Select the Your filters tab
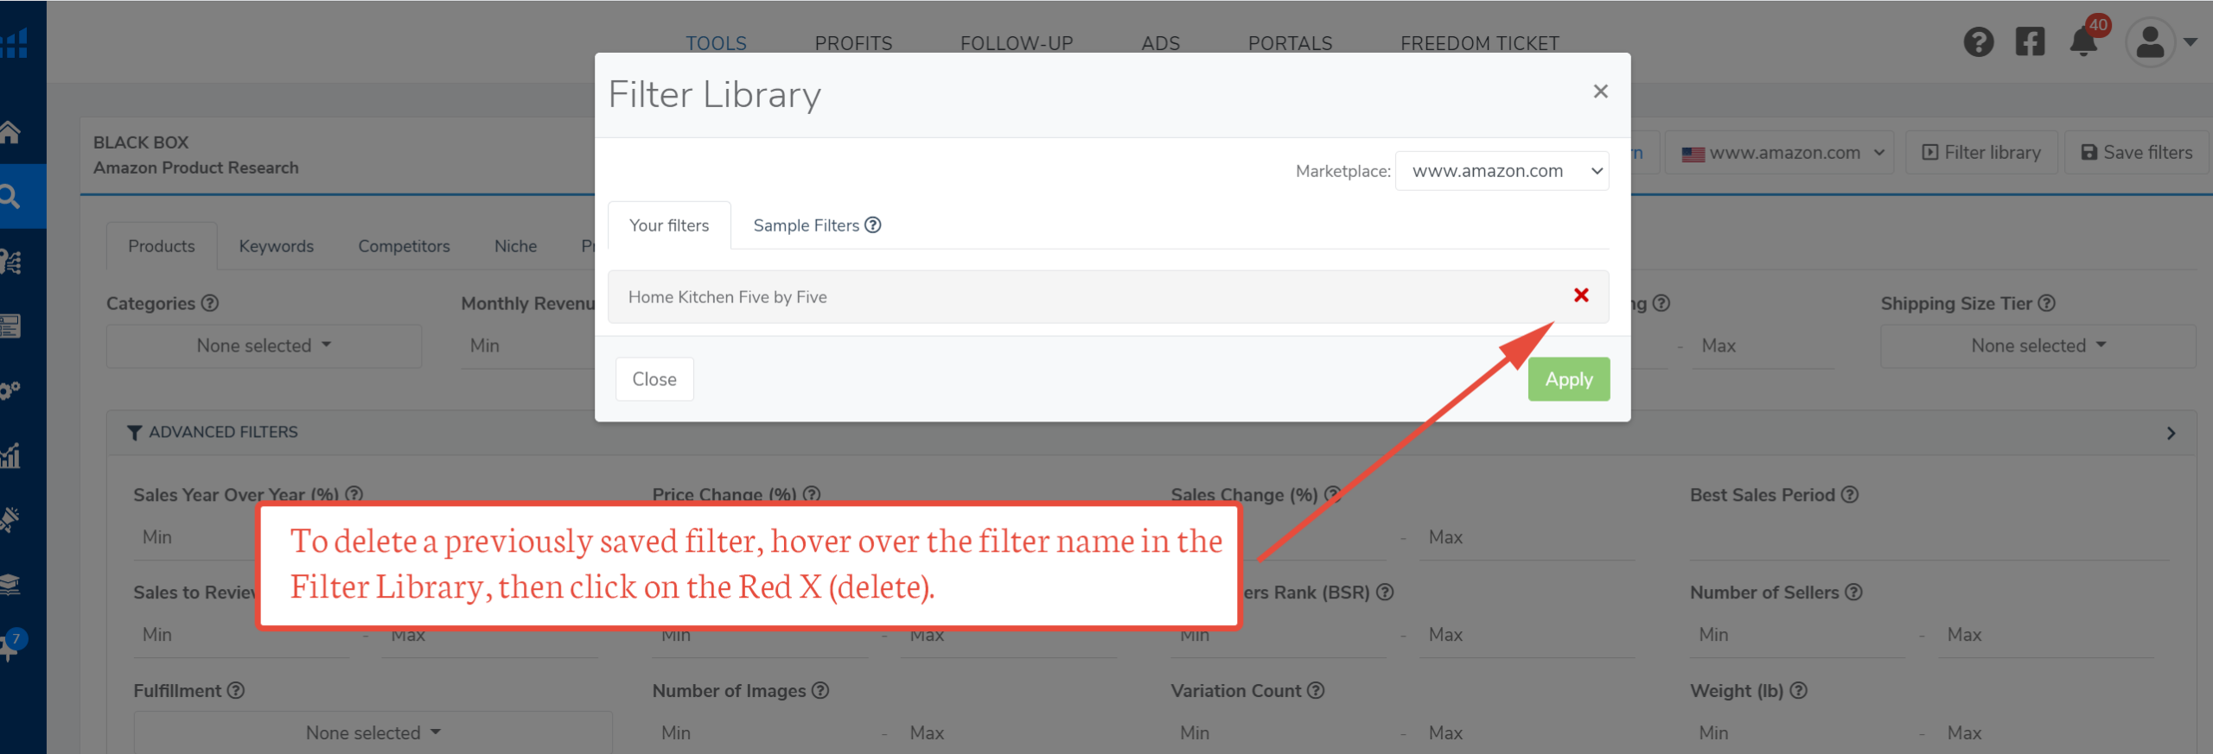Image resolution: width=2213 pixels, height=754 pixels. click(669, 225)
